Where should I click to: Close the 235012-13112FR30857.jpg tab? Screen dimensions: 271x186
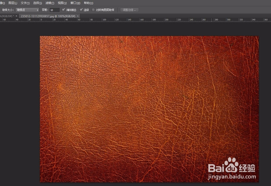click(78, 16)
